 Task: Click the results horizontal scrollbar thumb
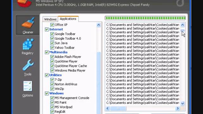[118, 108]
